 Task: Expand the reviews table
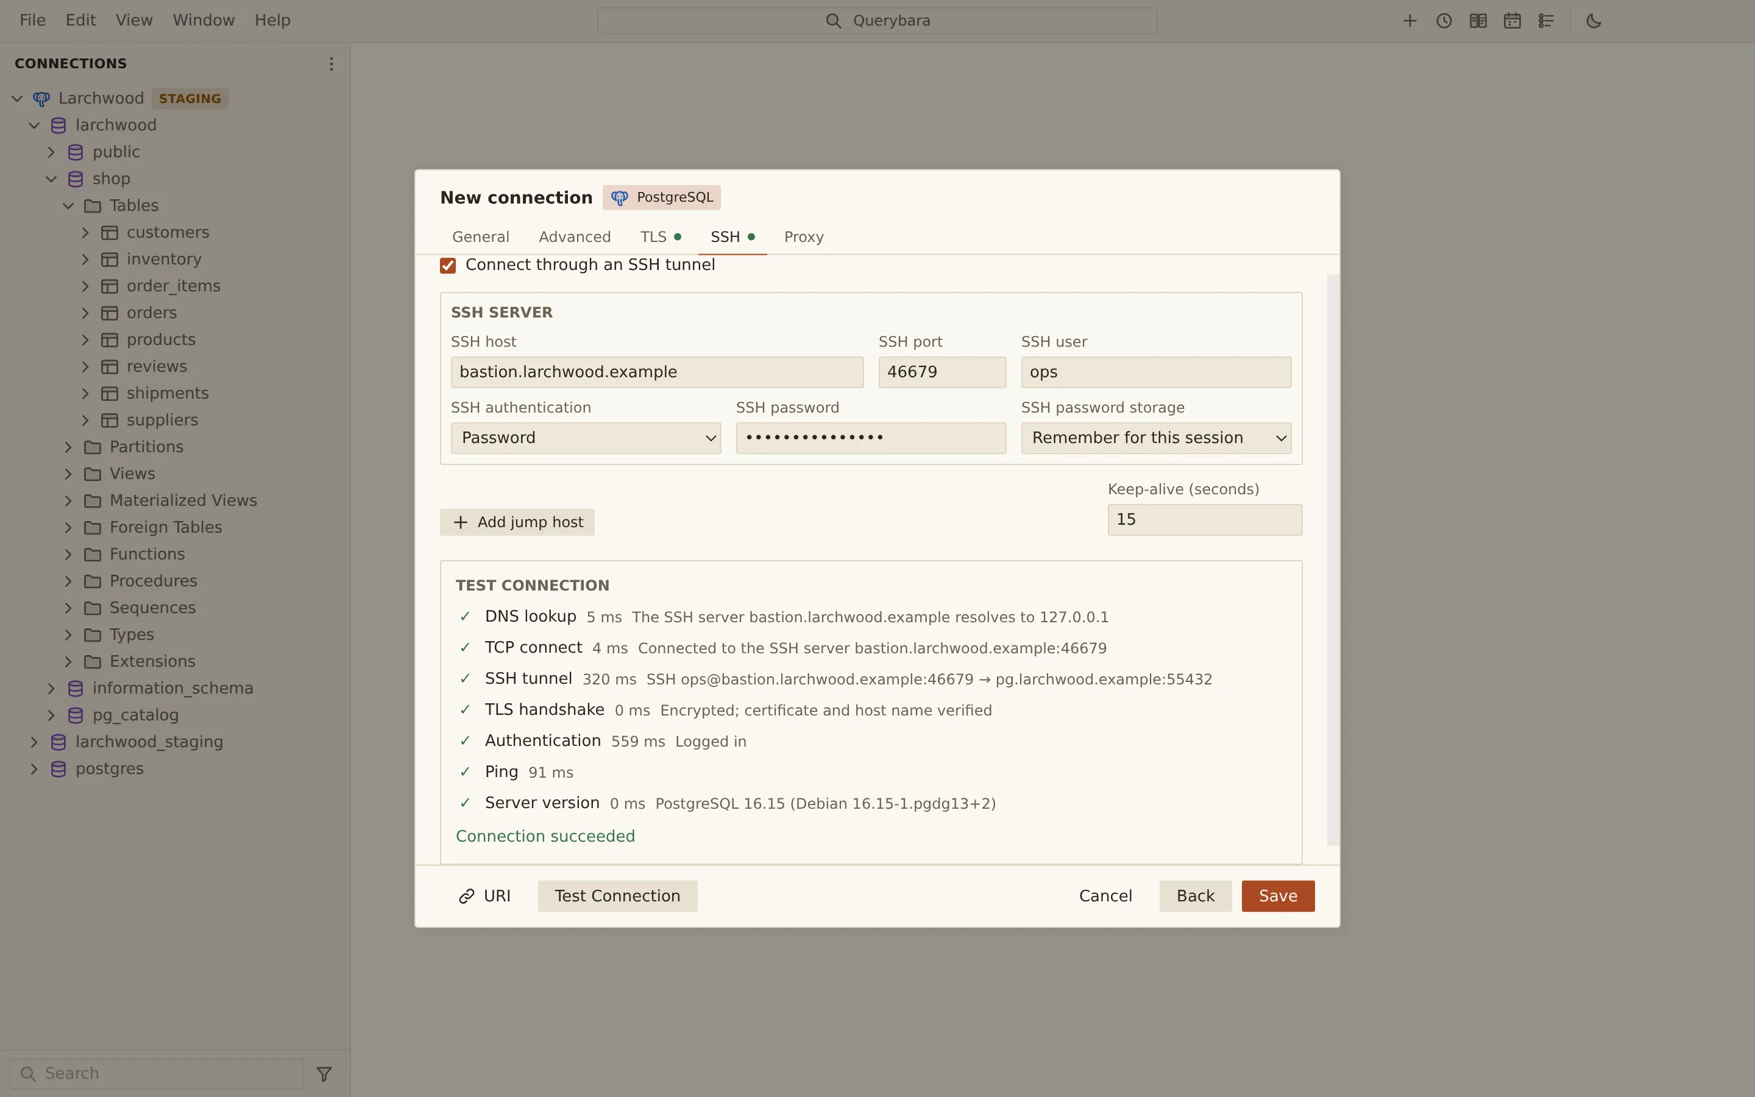(85, 367)
